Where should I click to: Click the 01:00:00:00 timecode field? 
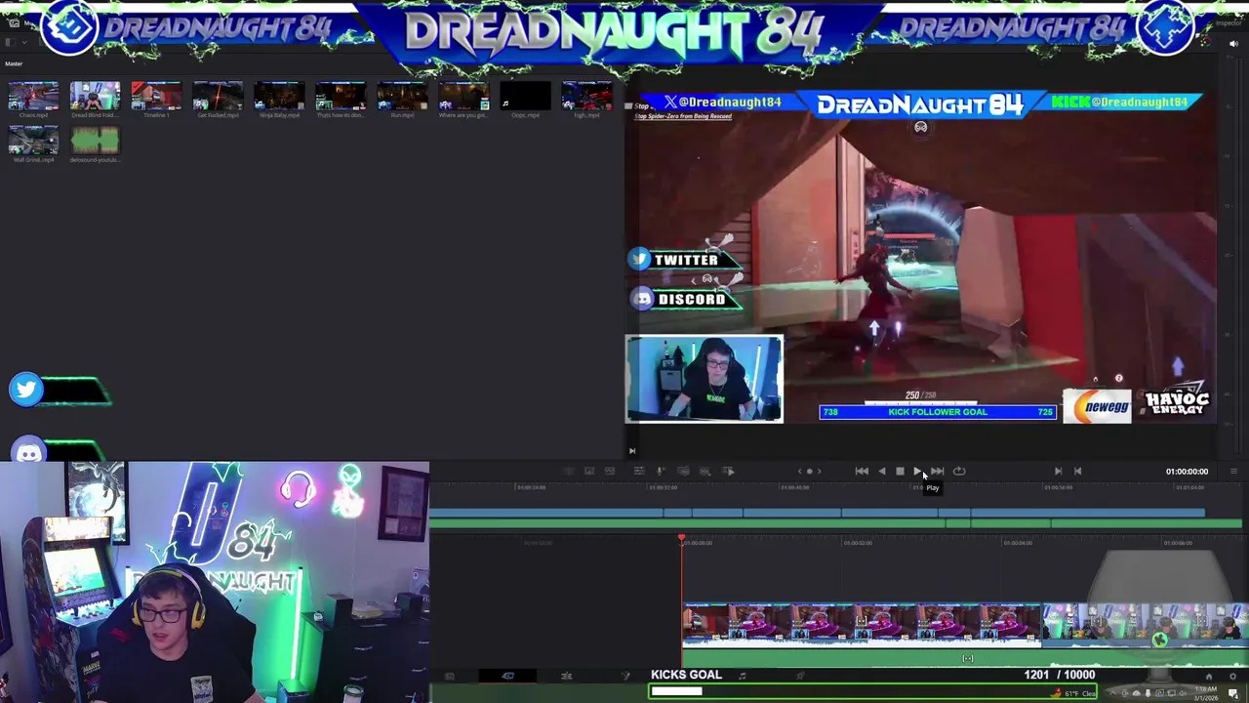click(x=1187, y=471)
